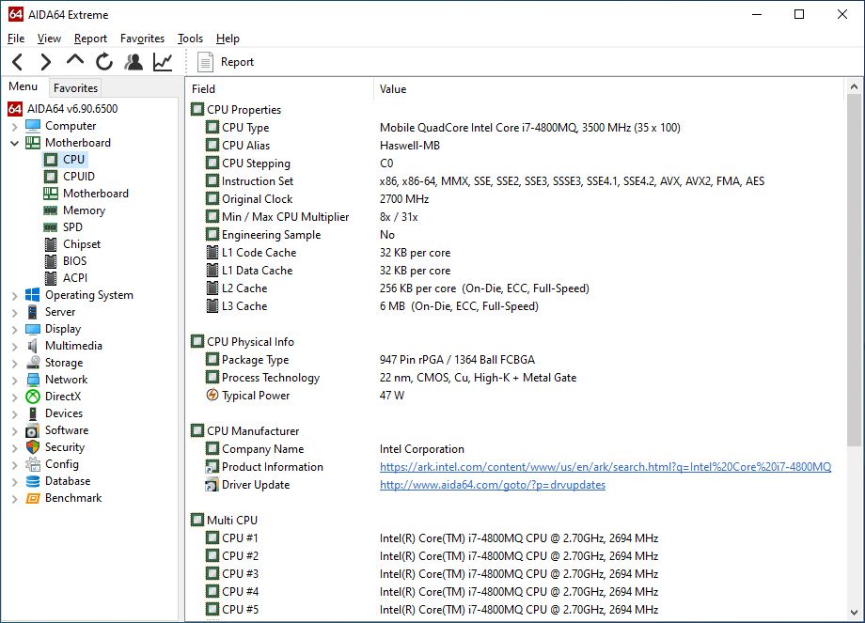Select the CPU tree item icon
The height and width of the screenshot is (623, 865).
tap(50, 160)
